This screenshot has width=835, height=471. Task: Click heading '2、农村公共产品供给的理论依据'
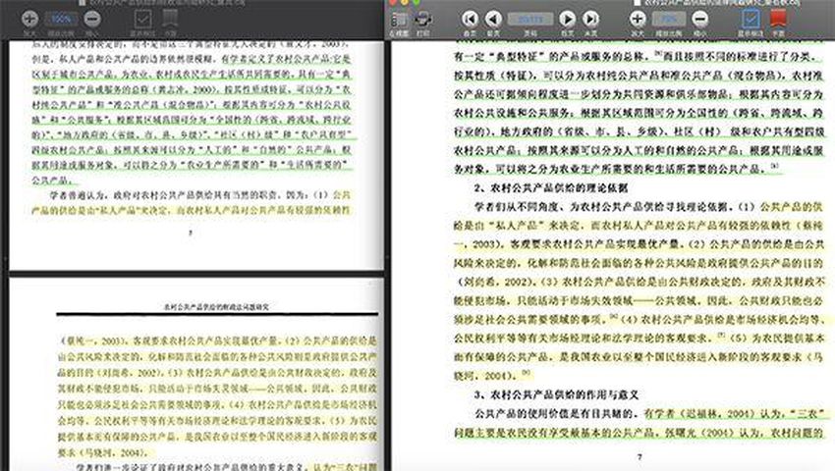pos(551,187)
